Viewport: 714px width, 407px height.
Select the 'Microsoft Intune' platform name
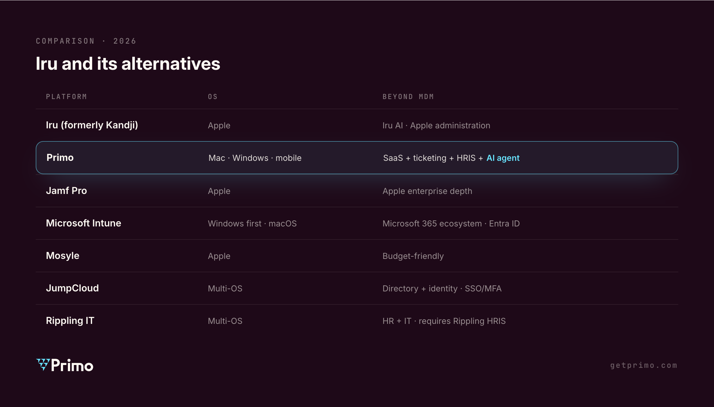click(x=84, y=223)
